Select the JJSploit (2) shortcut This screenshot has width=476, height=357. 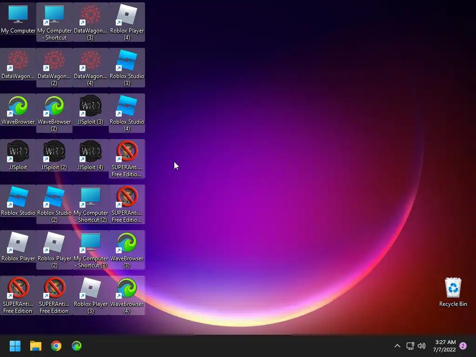54,155
